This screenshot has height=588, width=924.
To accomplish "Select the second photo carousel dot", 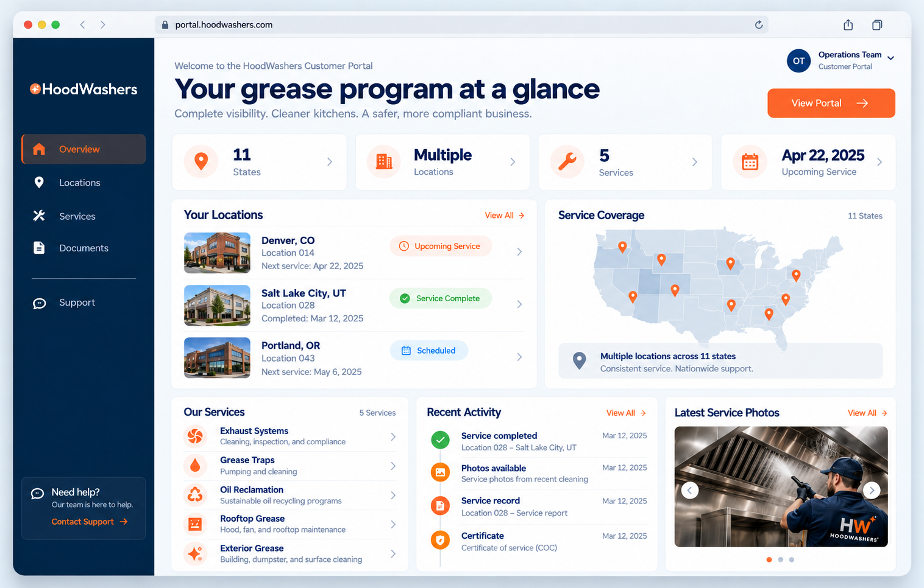I will click(780, 559).
